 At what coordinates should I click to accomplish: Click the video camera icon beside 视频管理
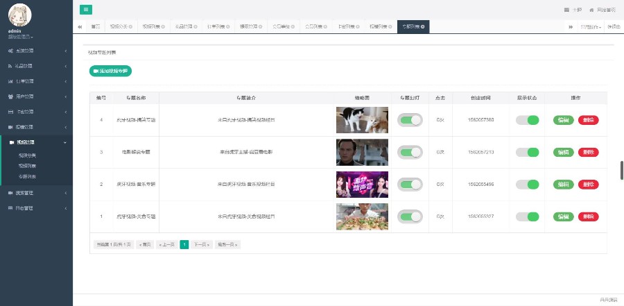[10, 142]
